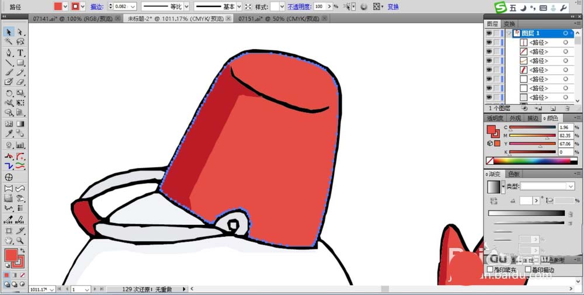Click the 描边 link in control bar
The height and width of the screenshot is (295, 584).
click(96, 6)
